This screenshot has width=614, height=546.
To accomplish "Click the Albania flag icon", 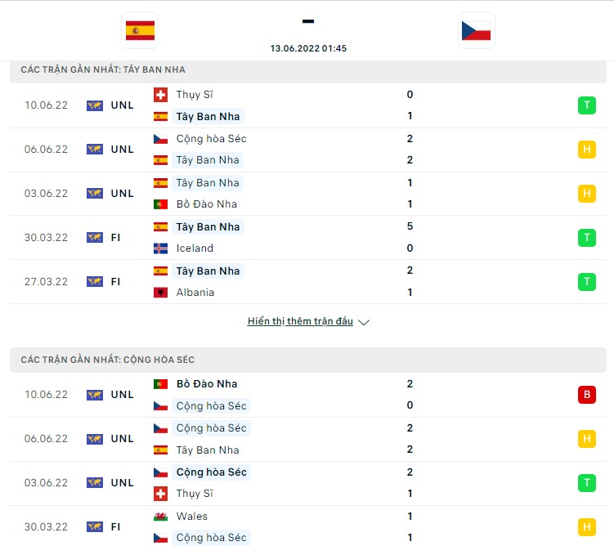I will [x=160, y=293].
